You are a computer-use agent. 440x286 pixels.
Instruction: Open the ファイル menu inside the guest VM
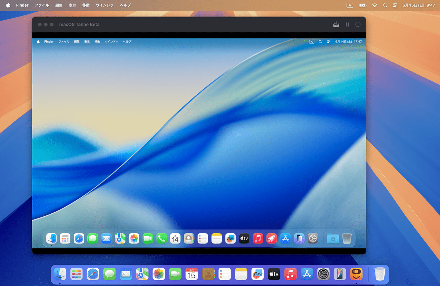pyautogui.click(x=64, y=42)
